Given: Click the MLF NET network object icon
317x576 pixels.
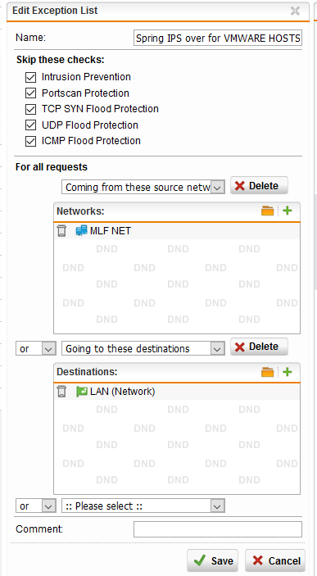Looking at the screenshot, I should 81,231.
